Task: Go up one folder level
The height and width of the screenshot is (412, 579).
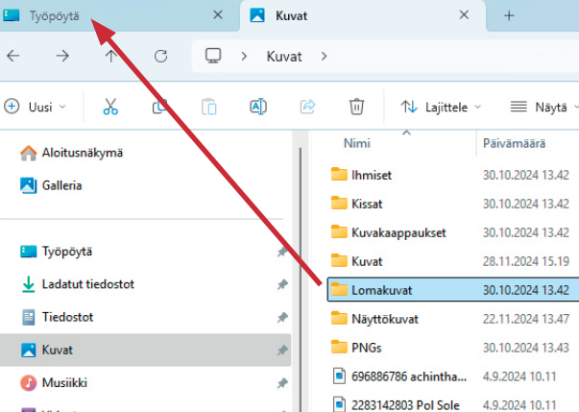Action: pyautogui.click(x=111, y=56)
